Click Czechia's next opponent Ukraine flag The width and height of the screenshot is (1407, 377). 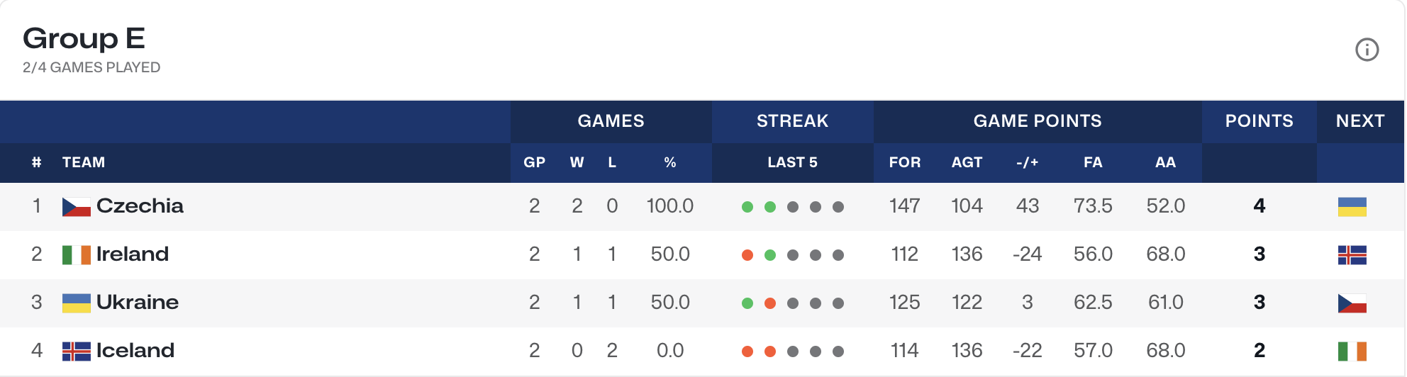[x=1352, y=207]
